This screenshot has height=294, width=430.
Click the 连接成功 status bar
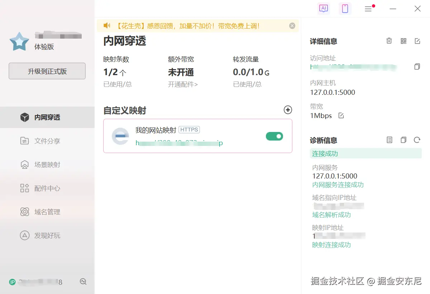pos(366,153)
